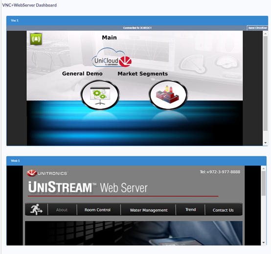Click the green alarm bell icon
The image size is (271, 254).
(36, 39)
